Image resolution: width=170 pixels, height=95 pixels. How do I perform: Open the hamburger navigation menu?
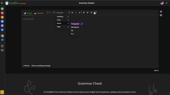click(2, 3)
